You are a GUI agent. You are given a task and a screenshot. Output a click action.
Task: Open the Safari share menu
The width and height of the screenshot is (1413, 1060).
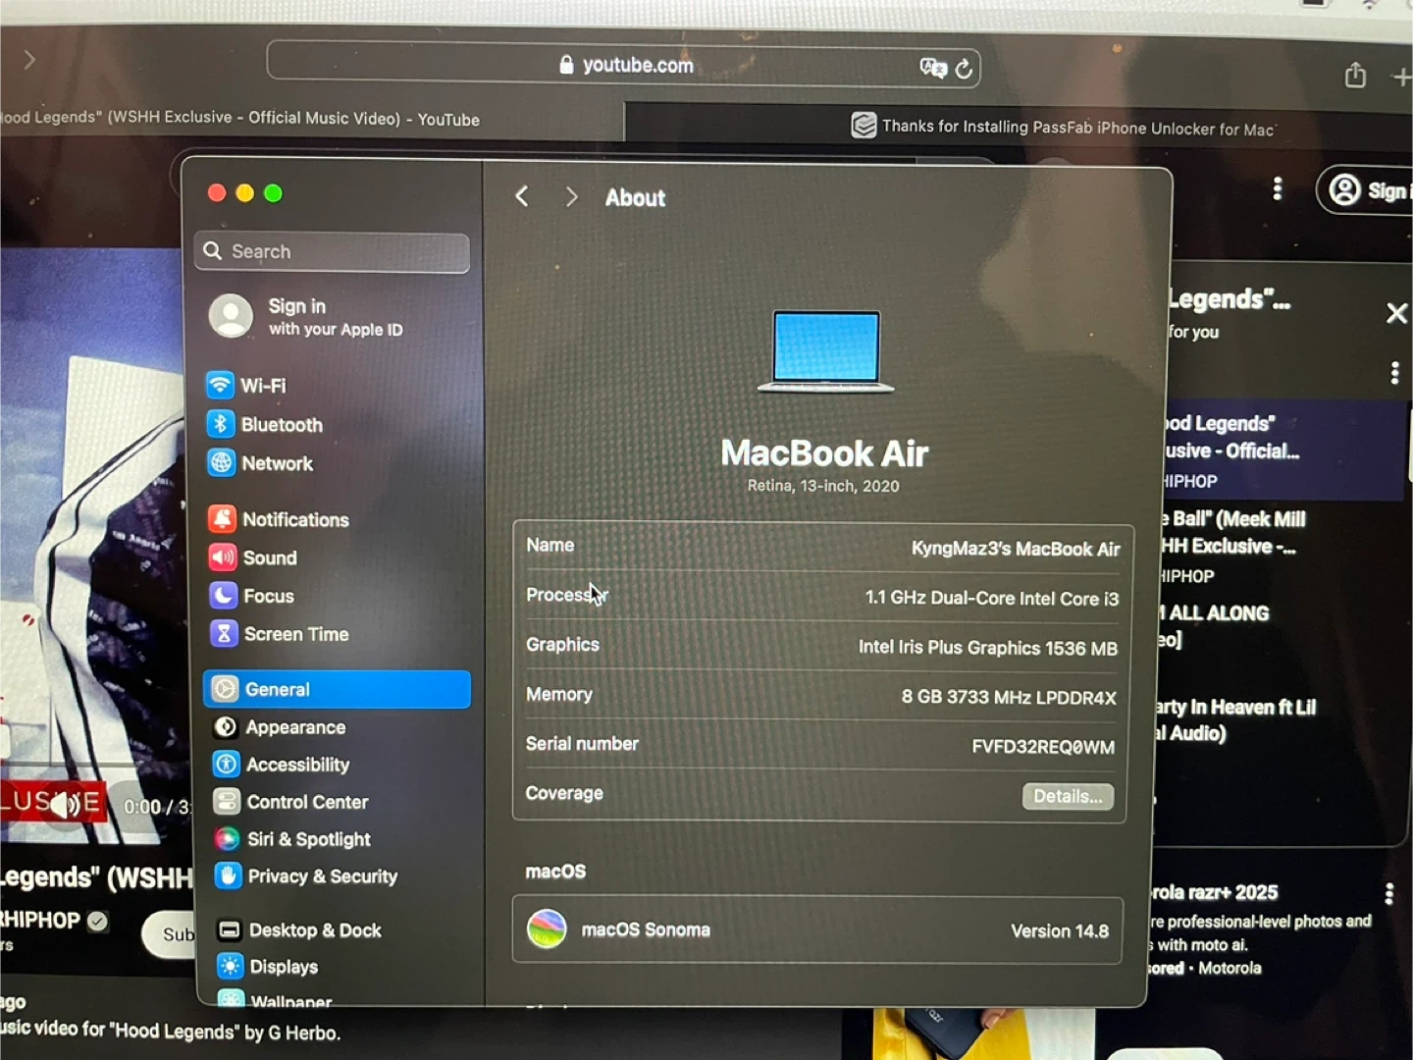coord(1355,76)
